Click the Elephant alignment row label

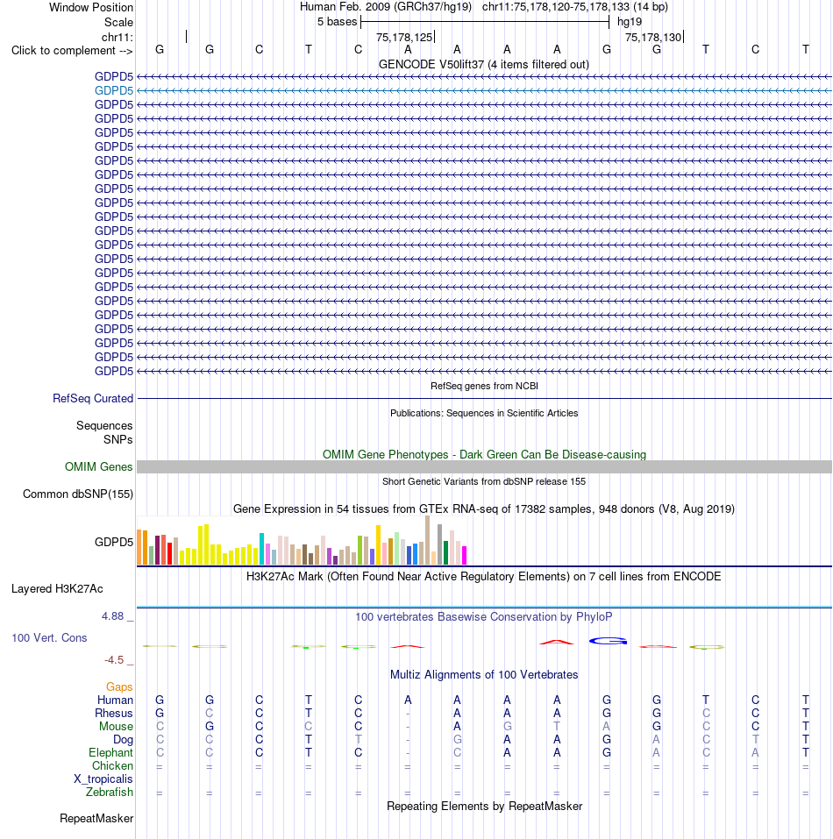coord(110,752)
